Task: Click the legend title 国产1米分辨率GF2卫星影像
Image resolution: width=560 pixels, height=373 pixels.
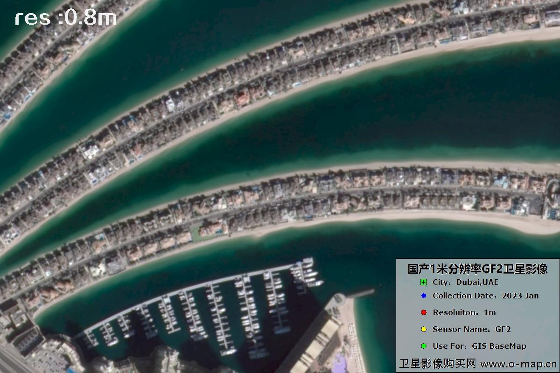Action: pos(477,269)
